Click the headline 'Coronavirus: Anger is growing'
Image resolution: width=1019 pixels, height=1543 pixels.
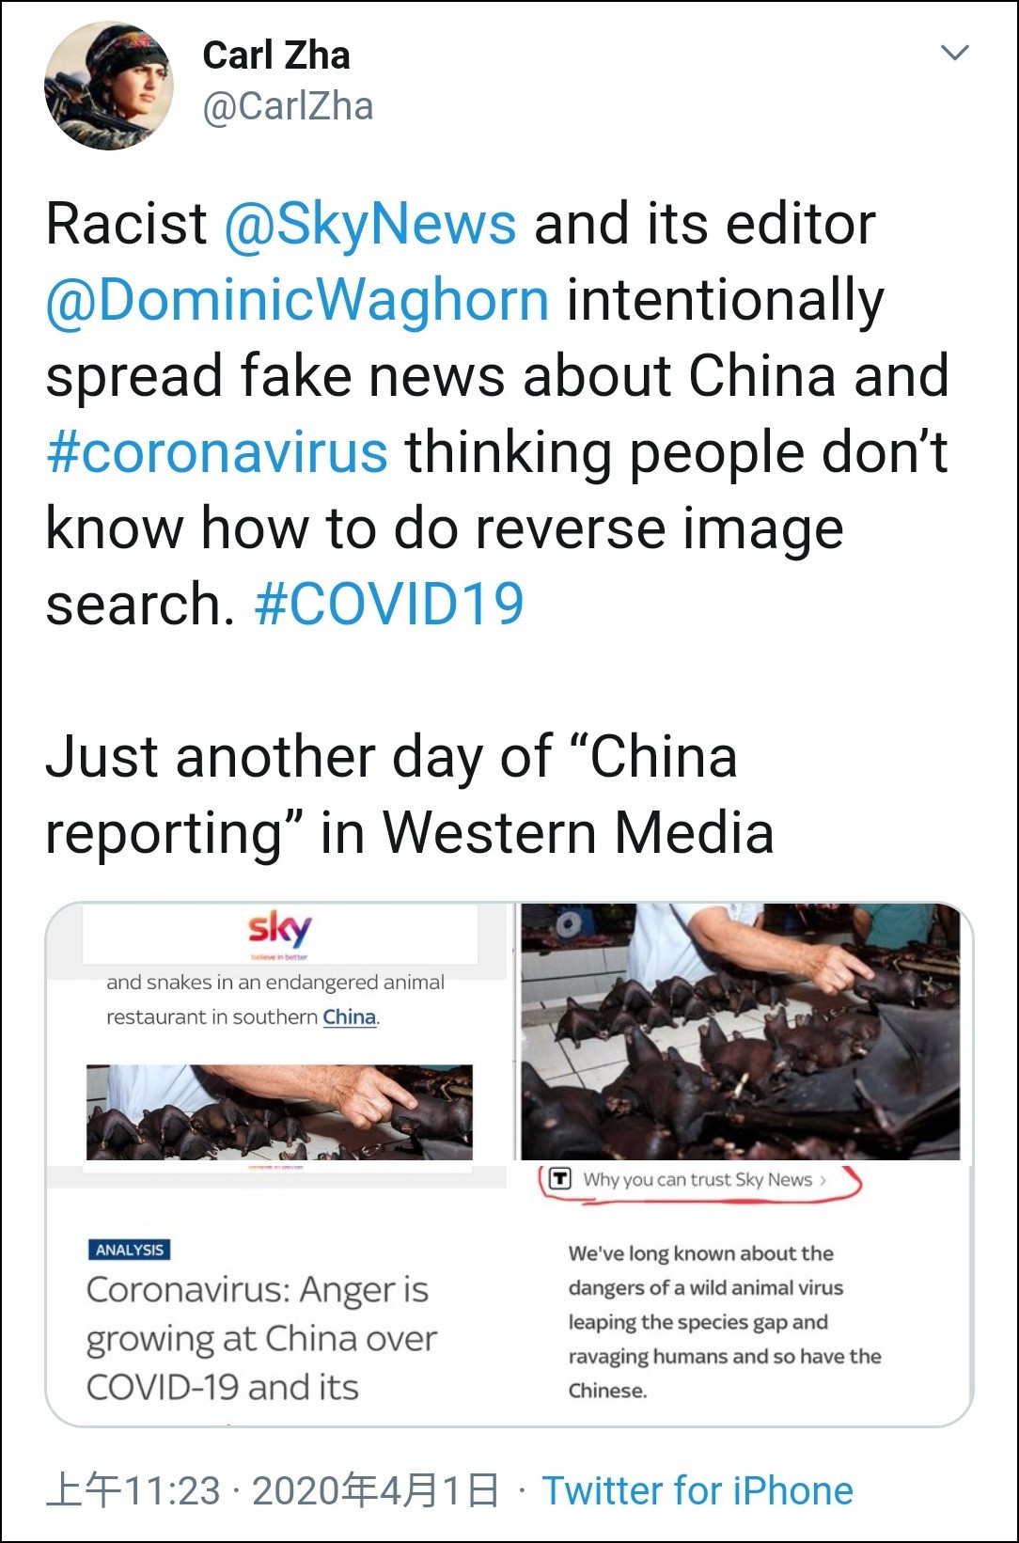click(261, 1338)
